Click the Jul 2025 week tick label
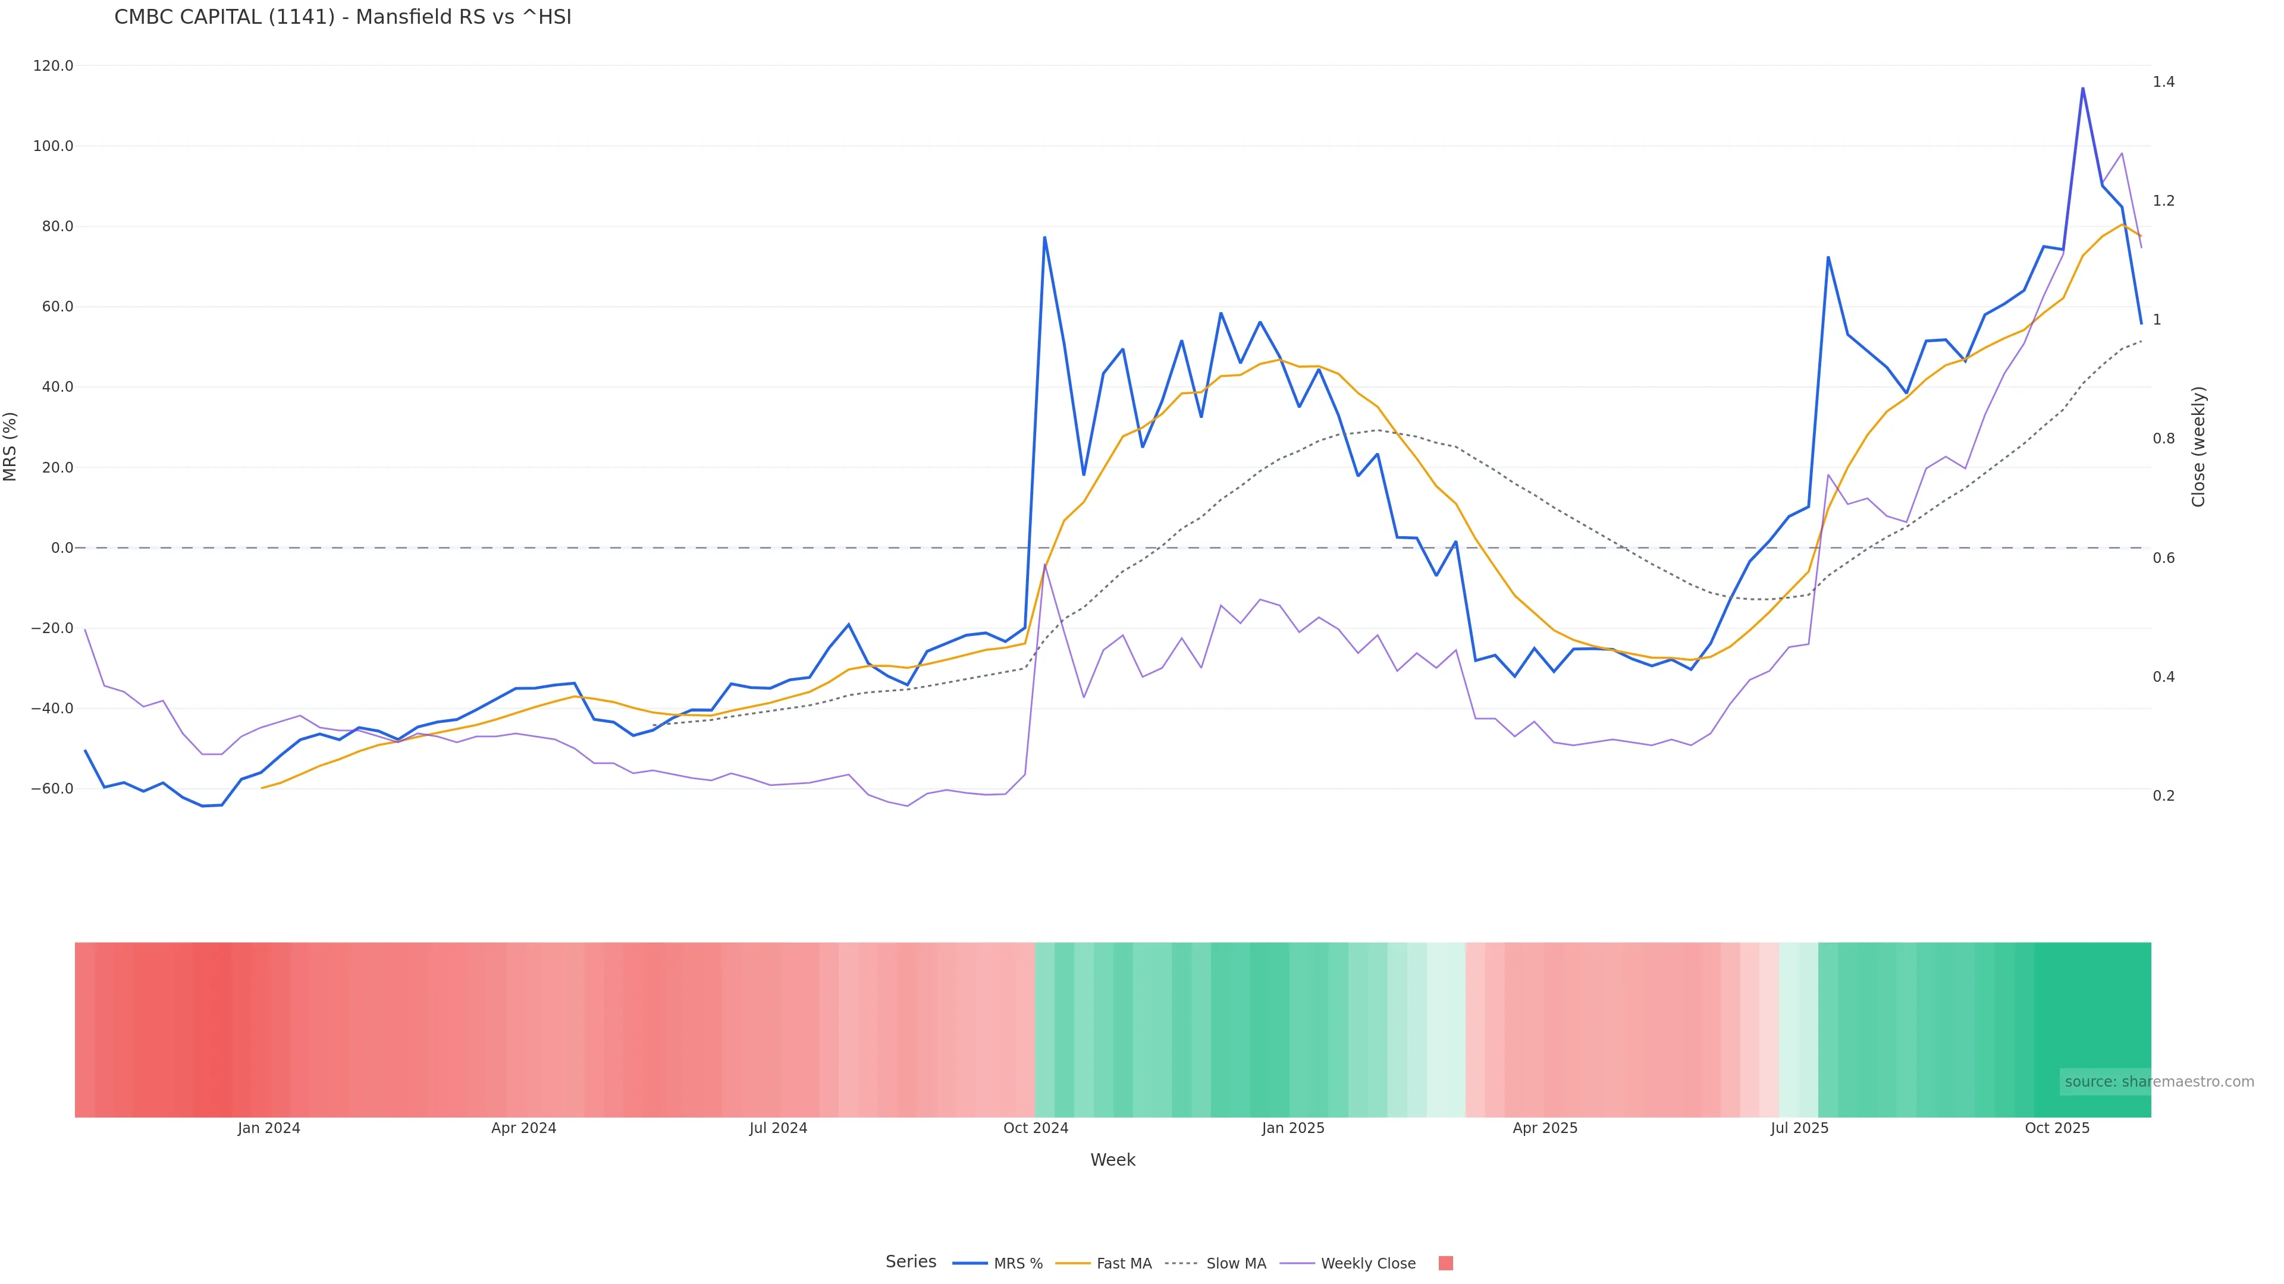Screen dimensions: 2284x1284 coord(1799,1128)
